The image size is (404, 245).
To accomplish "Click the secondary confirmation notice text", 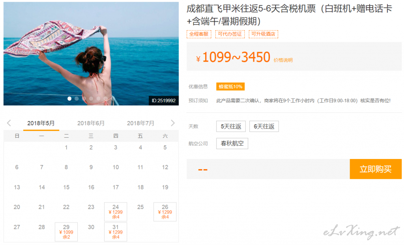I will point(303,101).
